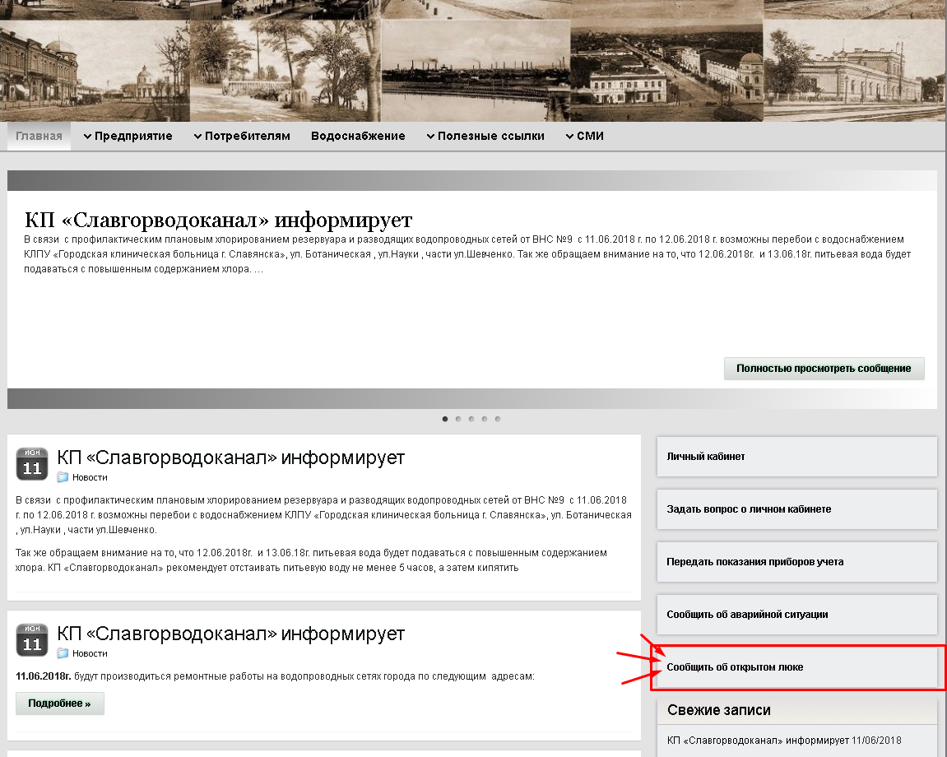Click chevron arrow next to Полезные ссылки
This screenshot has width=947, height=757.
click(430, 137)
